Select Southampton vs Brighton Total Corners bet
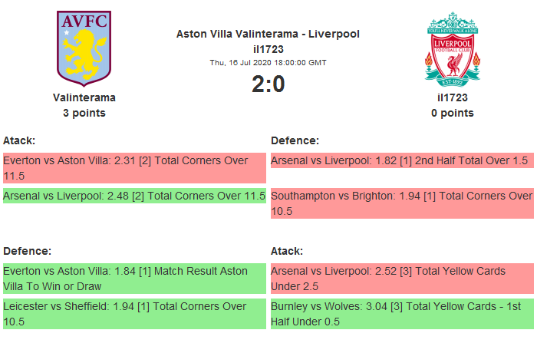This screenshot has height=353, width=537. point(401,203)
